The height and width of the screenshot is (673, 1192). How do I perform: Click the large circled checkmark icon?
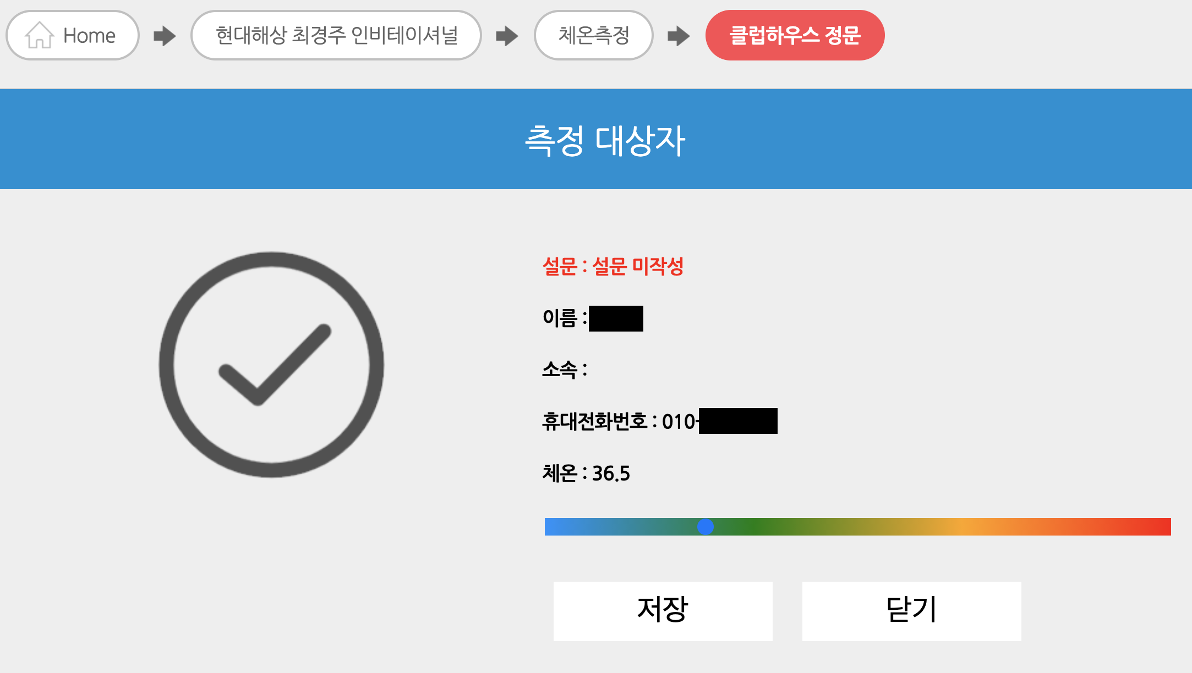pyautogui.click(x=271, y=365)
